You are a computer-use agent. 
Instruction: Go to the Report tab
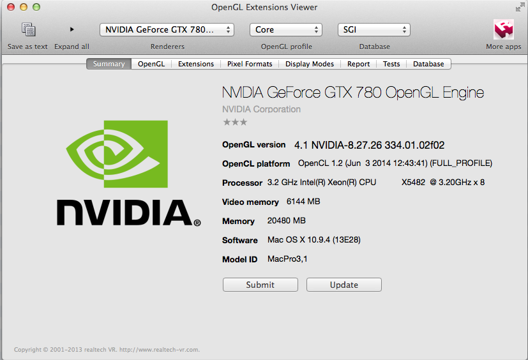358,64
